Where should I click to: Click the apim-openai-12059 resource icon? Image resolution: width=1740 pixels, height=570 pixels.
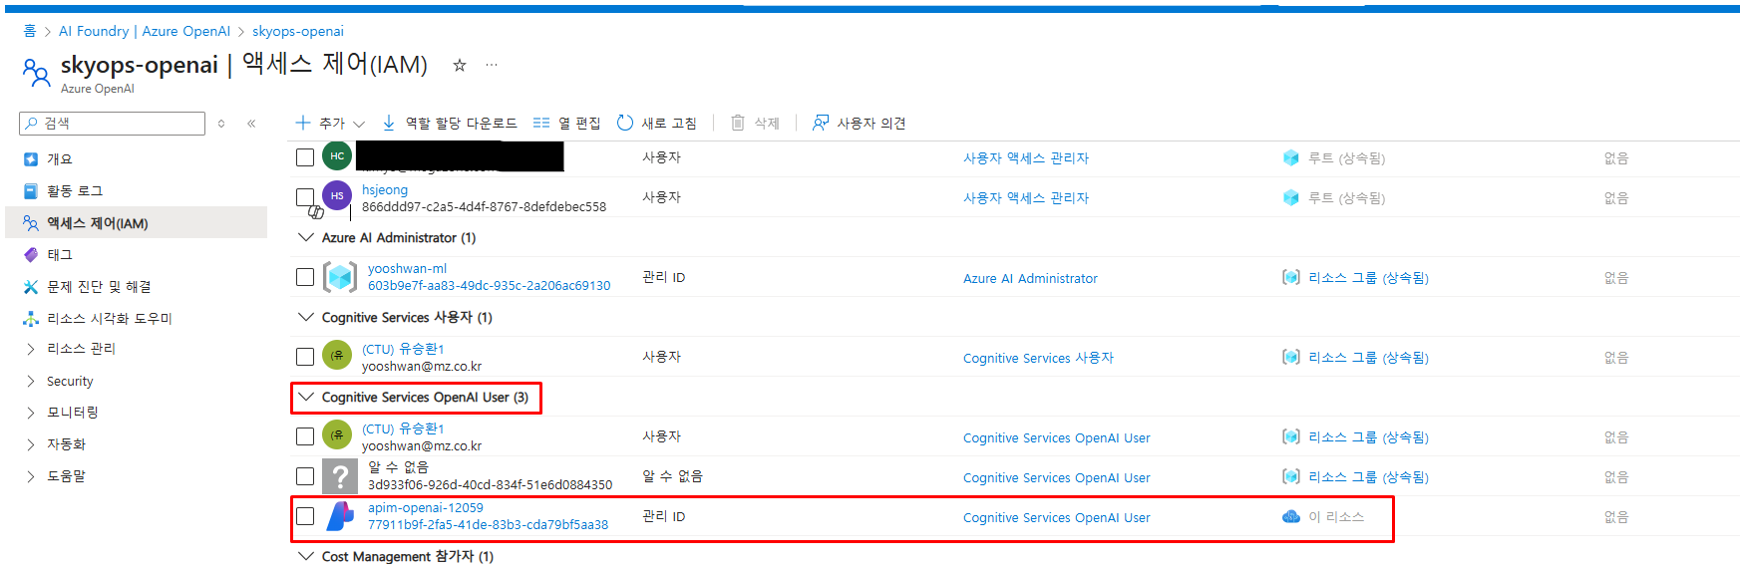341,516
